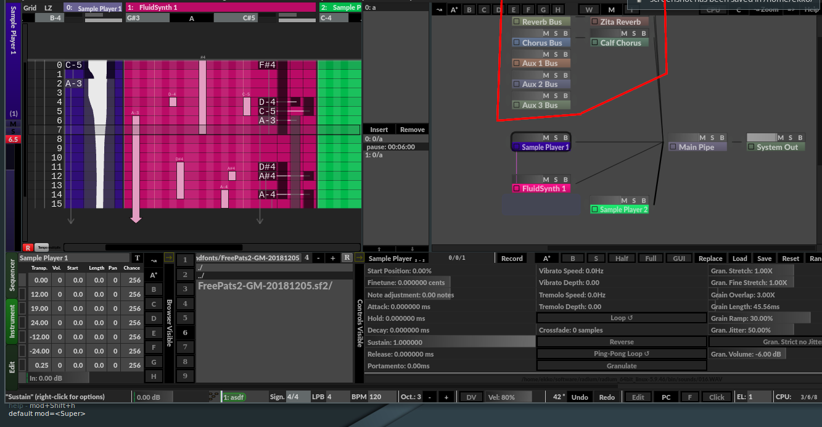Enable the Ping-Pong Loop toggle
The image size is (822, 427).
[622, 354]
